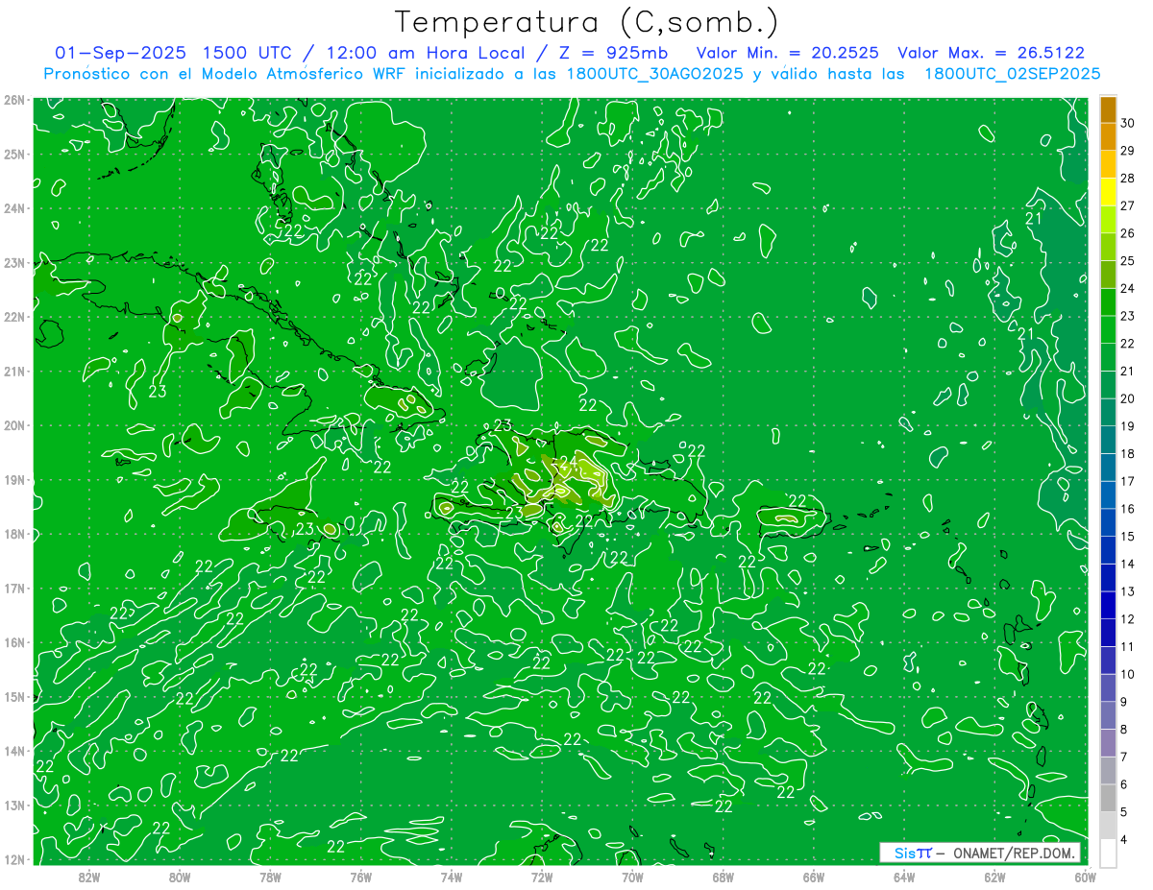Image resolution: width=1153 pixels, height=890 pixels.
Task: Click the "14N" latitude axis label
Action: point(13,751)
